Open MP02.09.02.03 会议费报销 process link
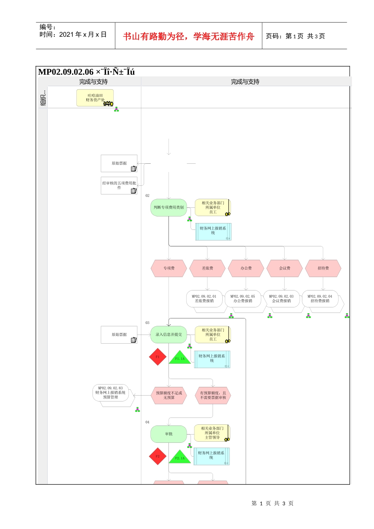Viewport: 374px width, 529px height. (x=281, y=299)
